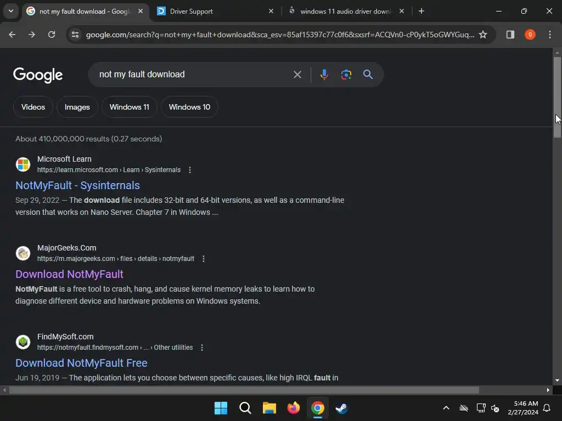This screenshot has height=421, width=562.
Task: Filter results by Videos
Action: 33,107
